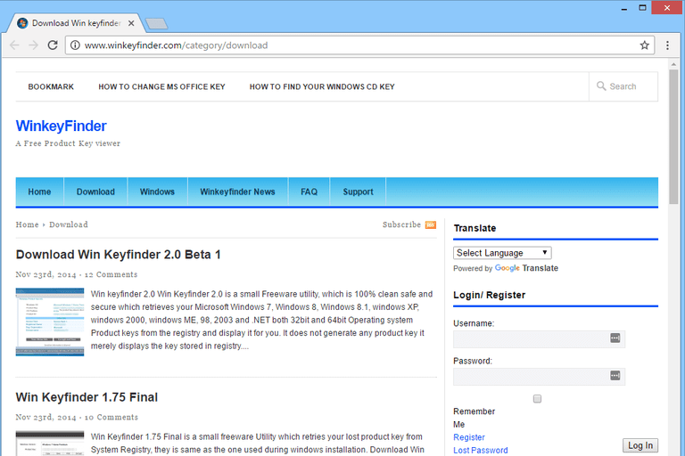
Task: Bookmark this page with the star icon
Action: (x=644, y=45)
